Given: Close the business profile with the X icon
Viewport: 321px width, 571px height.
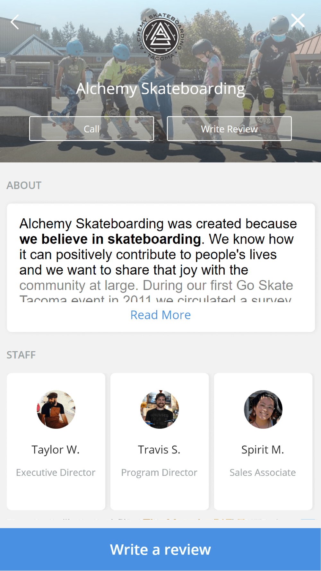Looking at the screenshot, I should click(x=298, y=21).
